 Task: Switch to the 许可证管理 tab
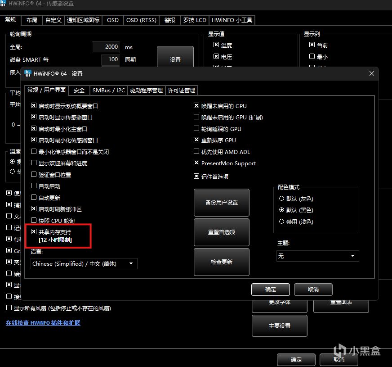pyautogui.click(x=182, y=91)
